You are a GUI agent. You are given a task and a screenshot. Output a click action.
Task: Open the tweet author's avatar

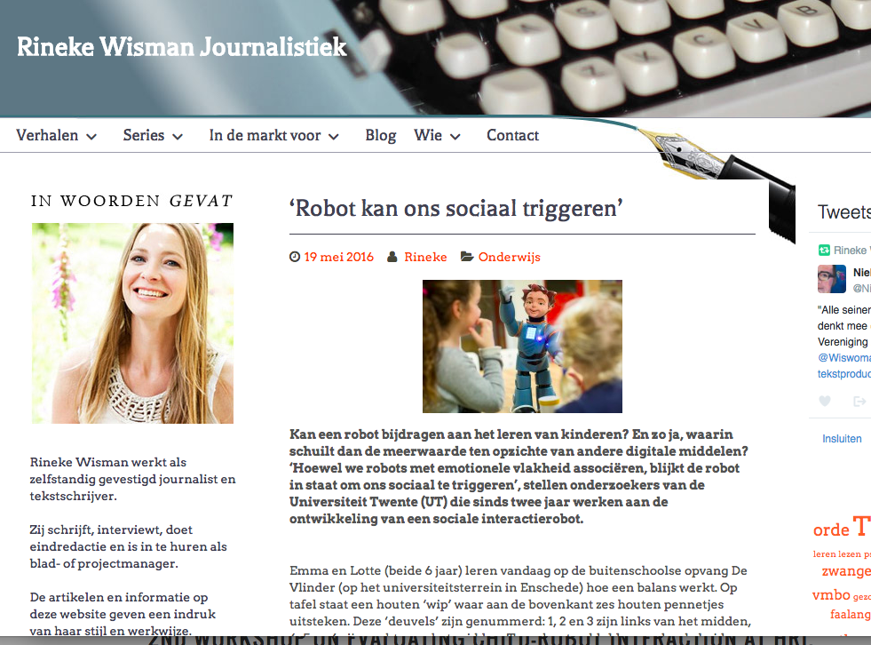coord(832,279)
